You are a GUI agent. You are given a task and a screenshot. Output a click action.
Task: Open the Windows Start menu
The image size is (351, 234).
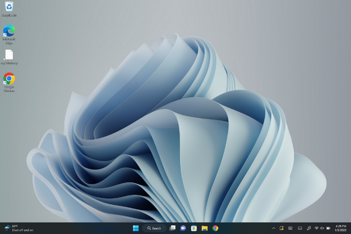(136, 228)
